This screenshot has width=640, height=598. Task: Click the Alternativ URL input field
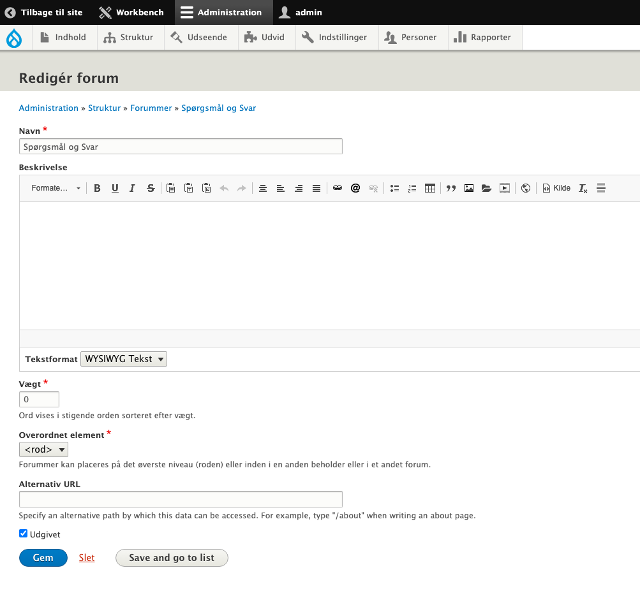point(181,499)
